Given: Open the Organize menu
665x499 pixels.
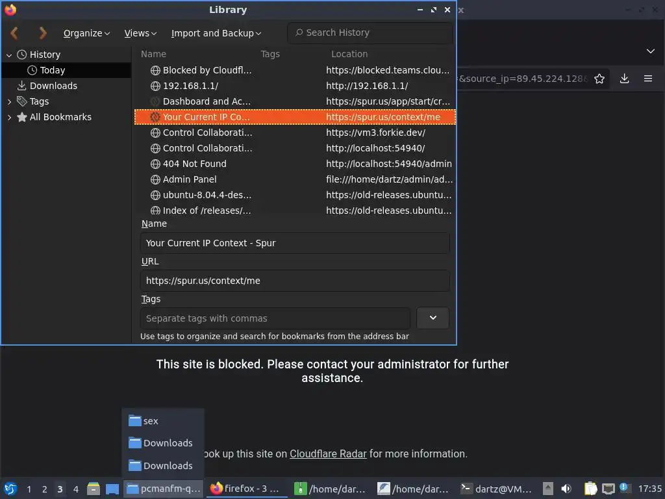Looking at the screenshot, I should click(86, 33).
